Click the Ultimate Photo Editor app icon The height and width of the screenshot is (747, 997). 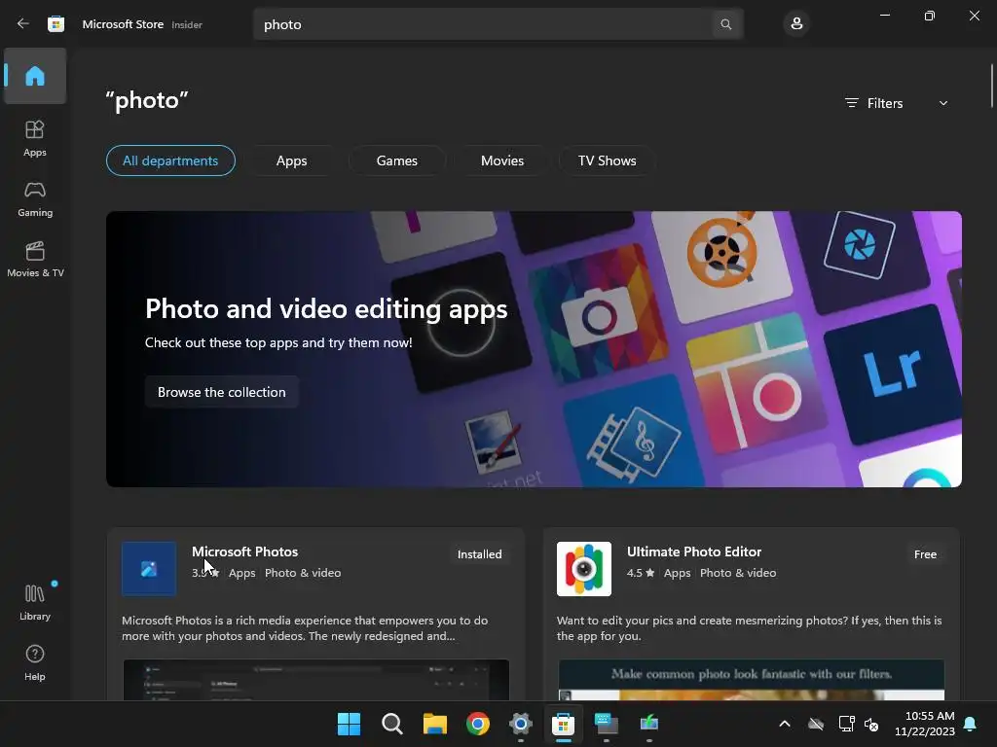[x=584, y=568]
